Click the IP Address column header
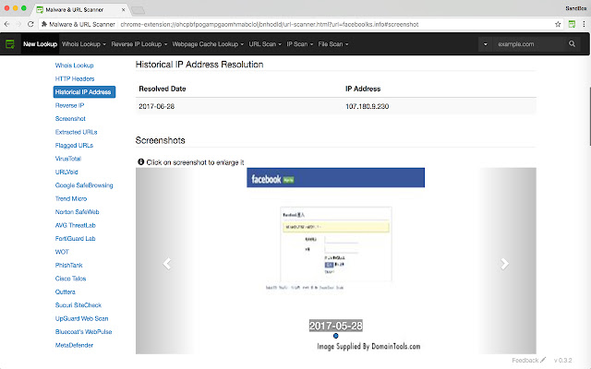Screen dimensions: 591x369 coord(363,89)
